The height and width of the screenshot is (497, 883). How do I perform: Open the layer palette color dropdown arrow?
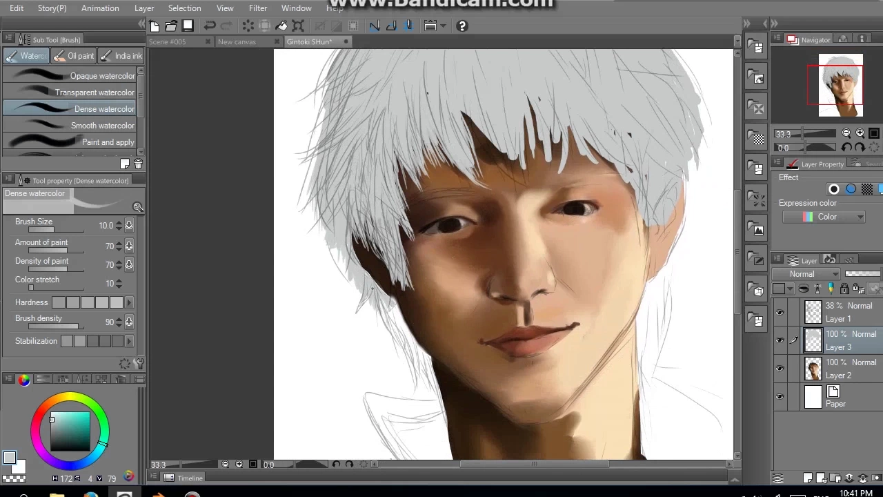(x=790, y=289)
